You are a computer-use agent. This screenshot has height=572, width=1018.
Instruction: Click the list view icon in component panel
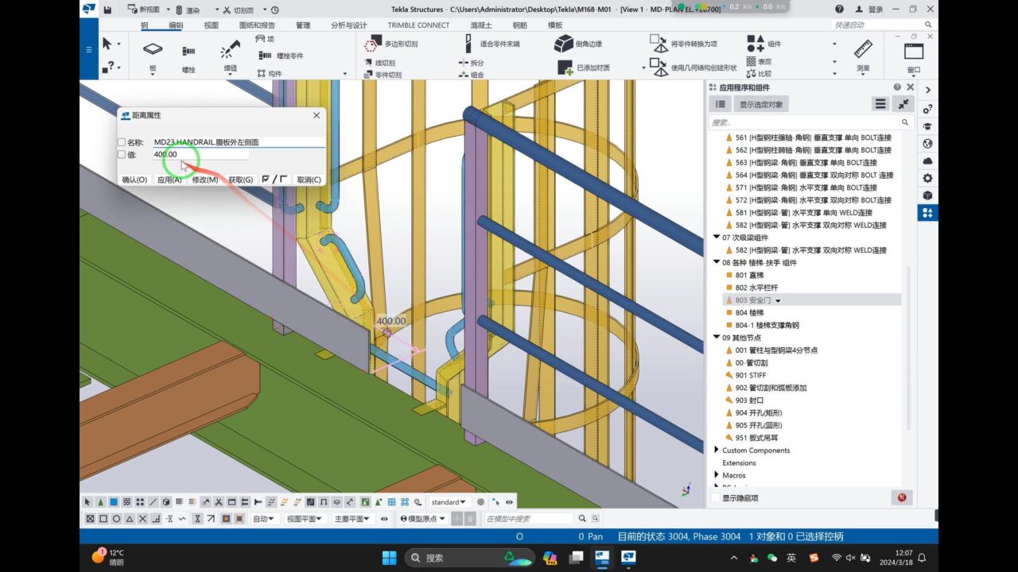[720, 104]
